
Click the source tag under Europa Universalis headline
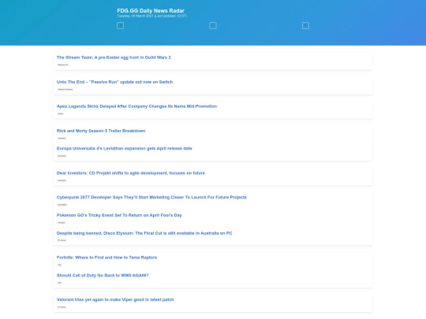pyautogui.click(x=62, y=156)
